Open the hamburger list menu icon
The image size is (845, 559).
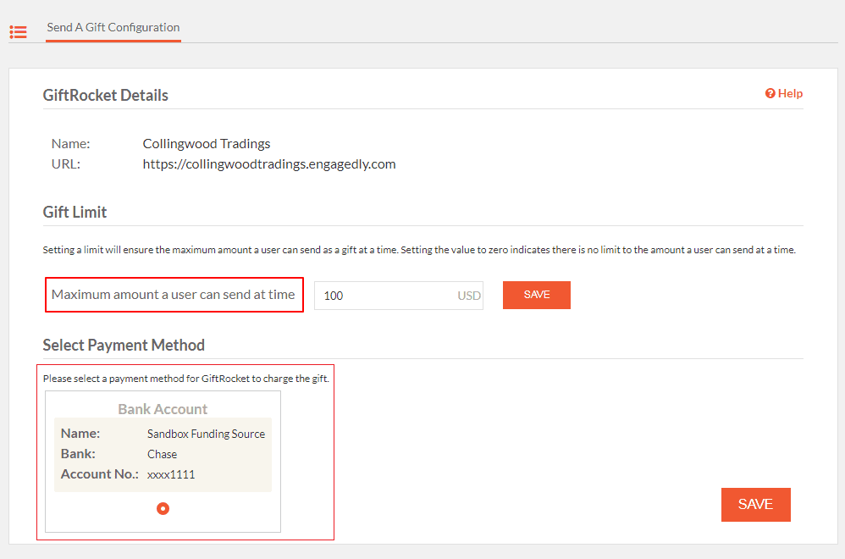(x=18, y=32)
